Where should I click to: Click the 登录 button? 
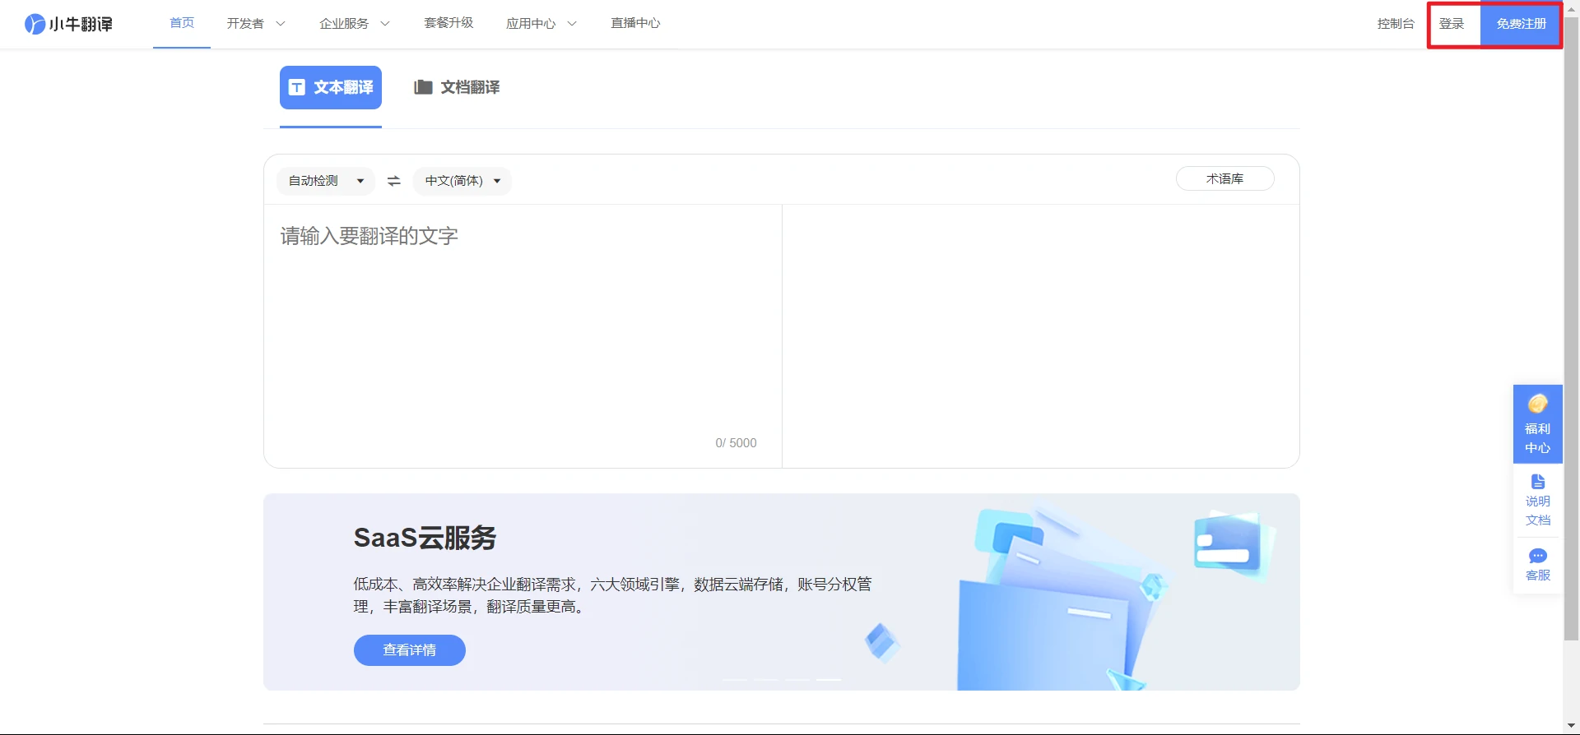(x=1453, y=24)
